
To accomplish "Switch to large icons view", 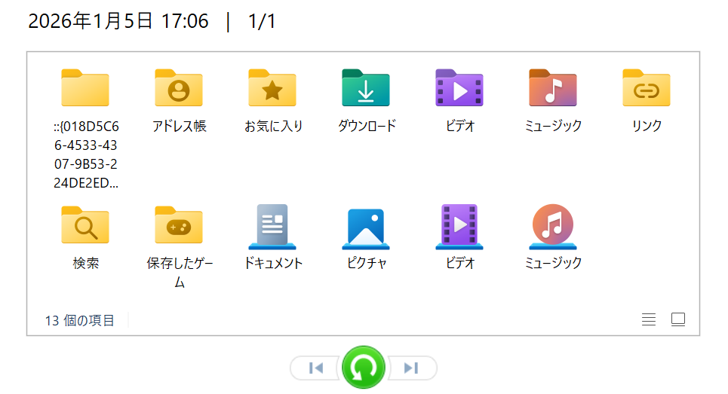I will pos(677,319).
